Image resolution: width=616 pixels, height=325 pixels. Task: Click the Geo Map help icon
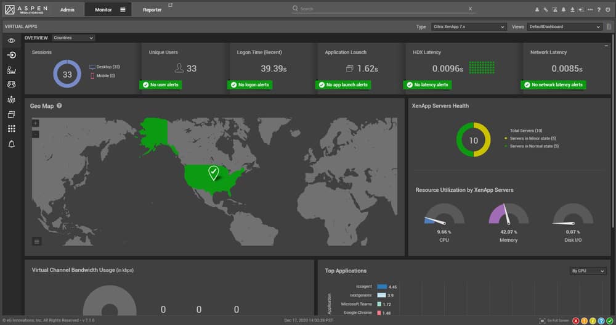[x=59, y=105]
